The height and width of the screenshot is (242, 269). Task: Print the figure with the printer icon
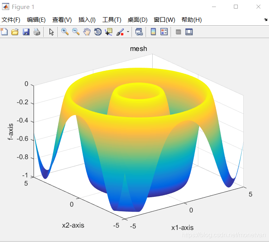[x=37, y=32]
